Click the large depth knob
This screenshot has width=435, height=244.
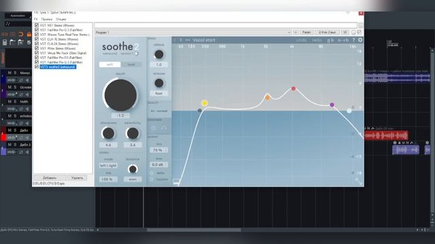(120, 95)
